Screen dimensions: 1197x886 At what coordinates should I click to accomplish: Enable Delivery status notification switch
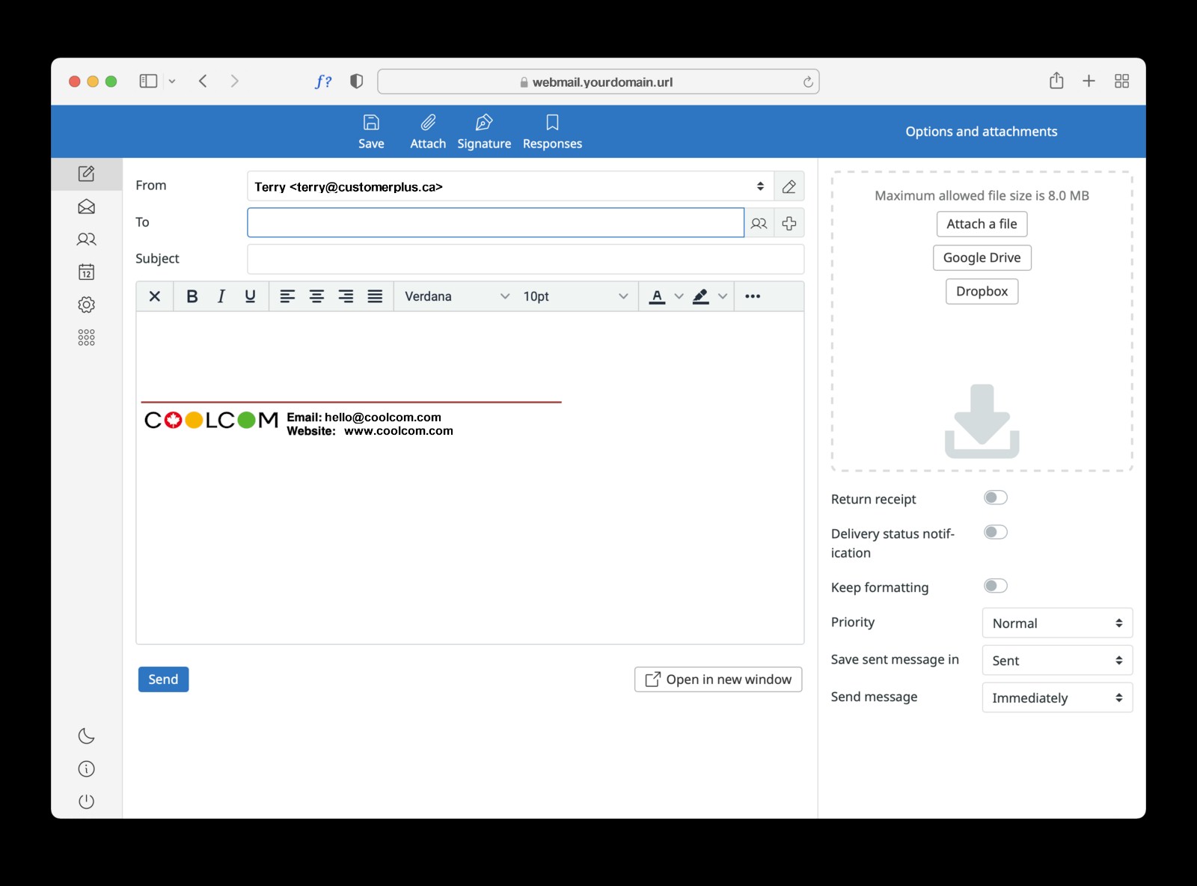(x=996, y=532)
